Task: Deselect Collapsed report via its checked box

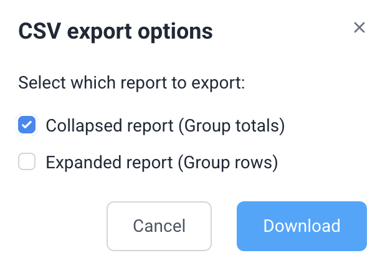Action: tap(27, 125)
